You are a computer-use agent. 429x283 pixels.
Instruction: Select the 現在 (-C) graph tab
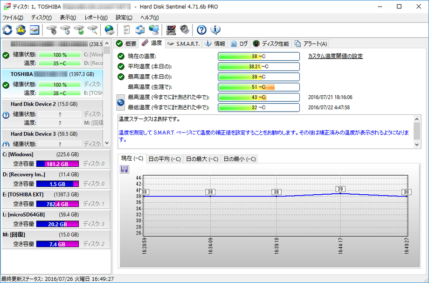(x=132, y=158)
